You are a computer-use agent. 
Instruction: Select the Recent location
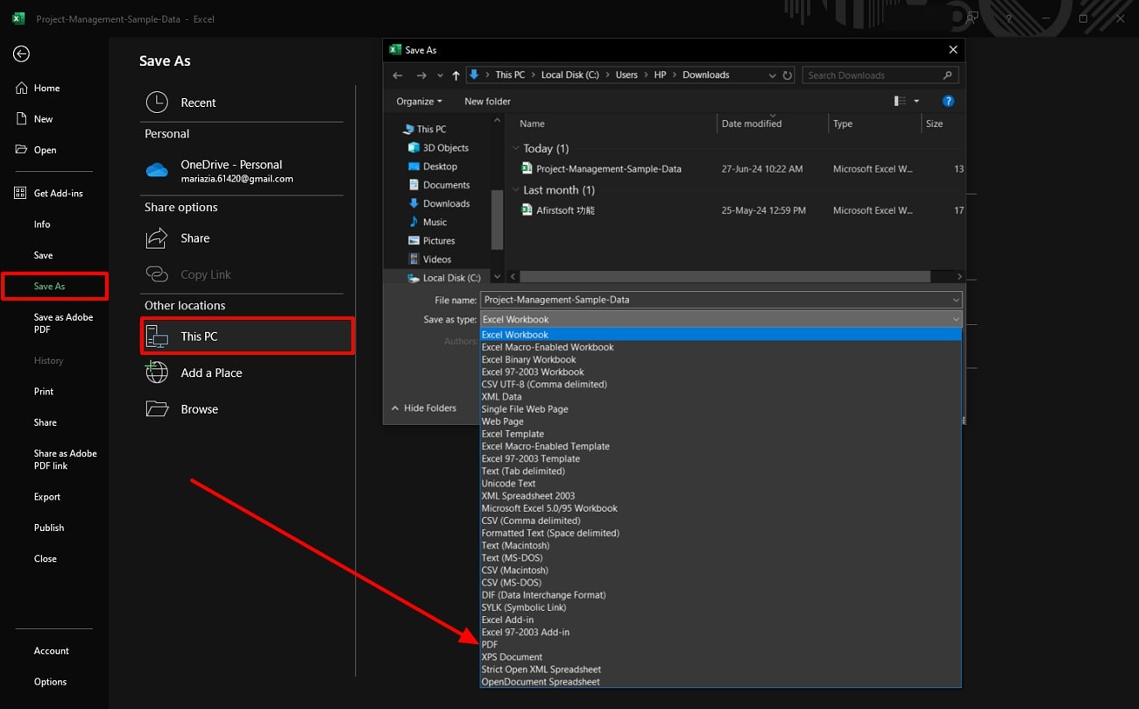point(244,103)
